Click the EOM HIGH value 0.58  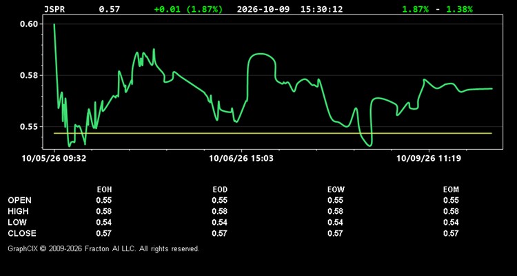(451, 211)
